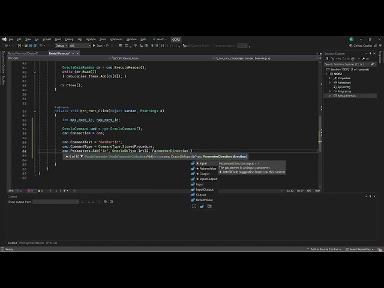
Task: Click the IntelliSense target typing filter icon
Action: pos(194,206)
